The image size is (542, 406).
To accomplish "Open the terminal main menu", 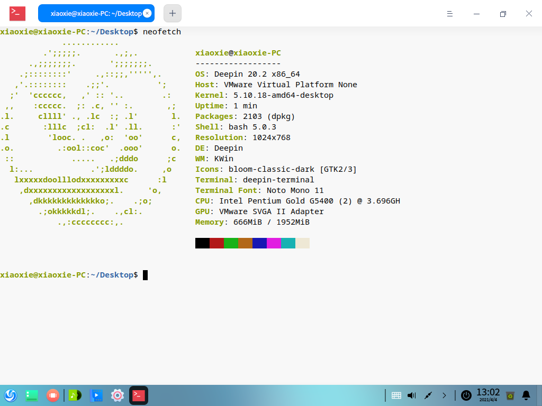I will click(449, 14).
